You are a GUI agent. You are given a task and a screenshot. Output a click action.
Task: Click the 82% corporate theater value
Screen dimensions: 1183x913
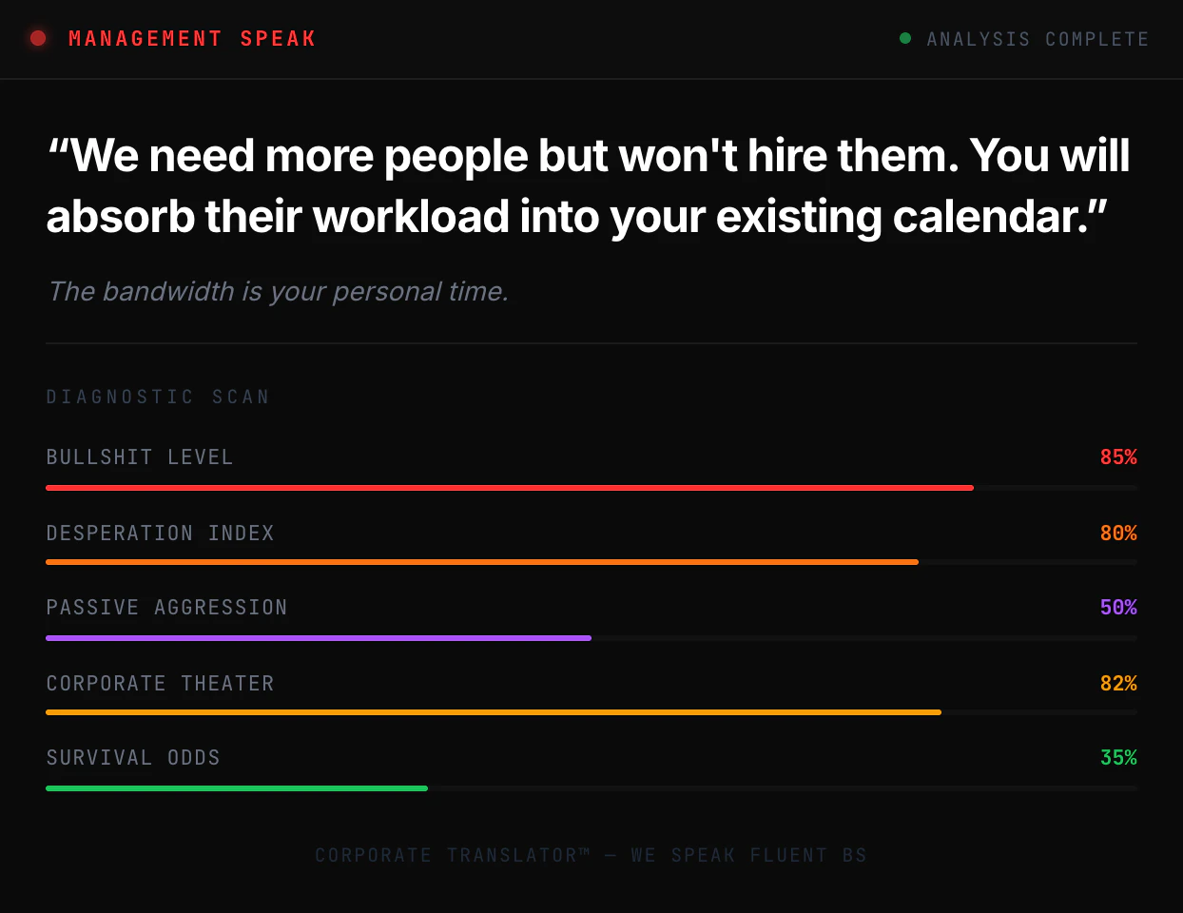tap(1118, 683)
